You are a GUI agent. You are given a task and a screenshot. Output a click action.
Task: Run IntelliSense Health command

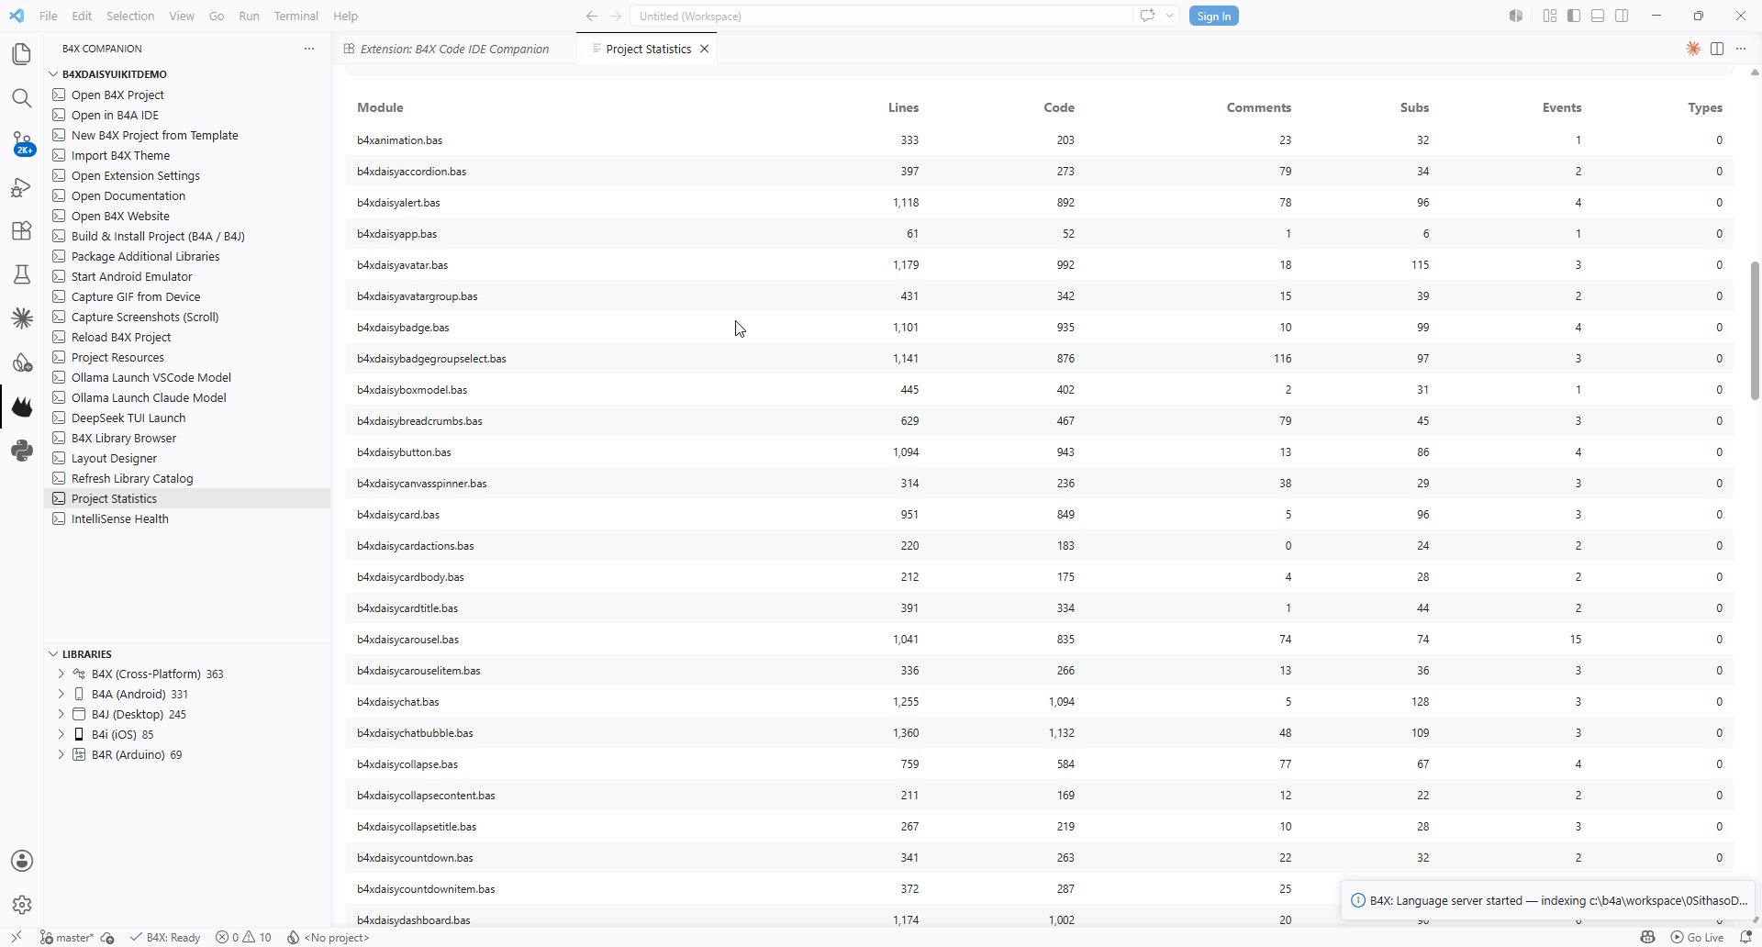187,518
